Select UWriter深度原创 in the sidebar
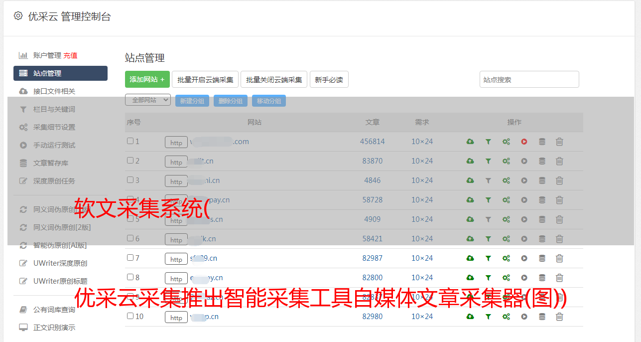 click(60, 263)
